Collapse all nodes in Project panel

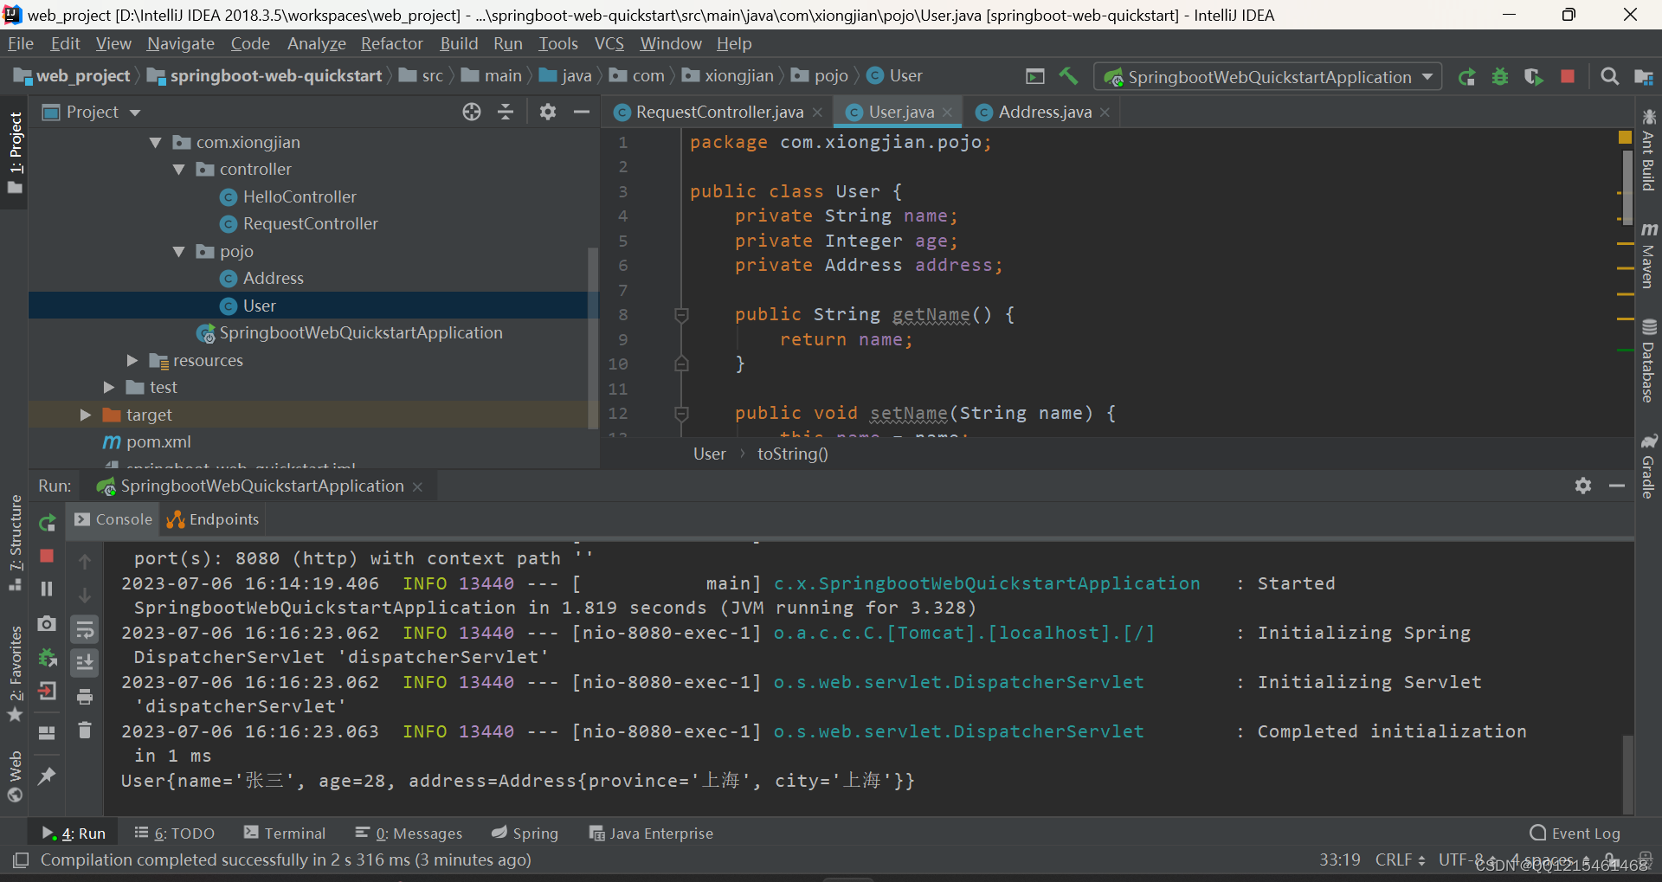pos(506,112)
